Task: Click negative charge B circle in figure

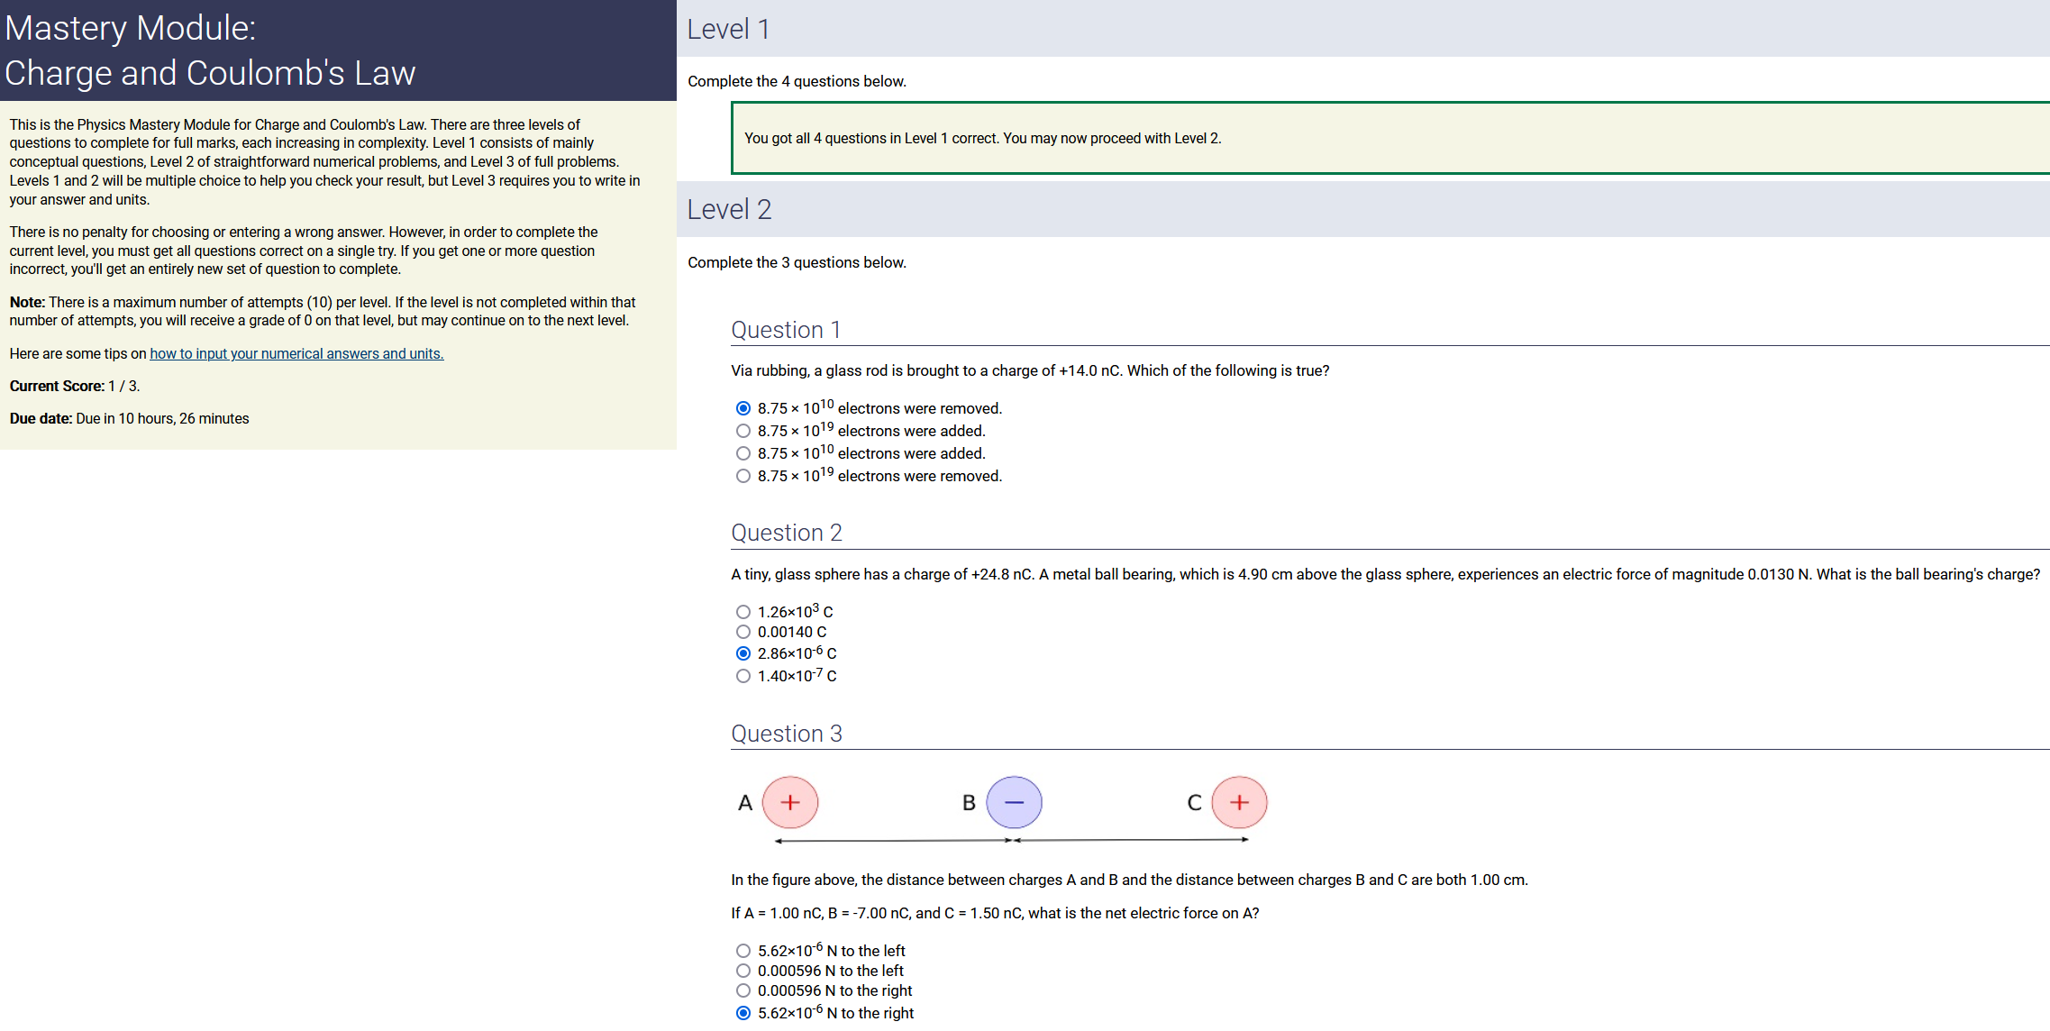Action: point(1014,802)
